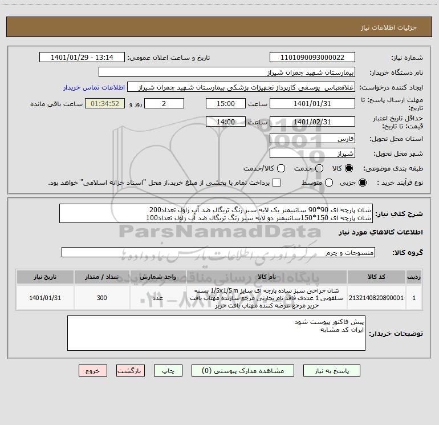Click the surgical gown product name cell
The image size is (439, 425).
(267, 298)
